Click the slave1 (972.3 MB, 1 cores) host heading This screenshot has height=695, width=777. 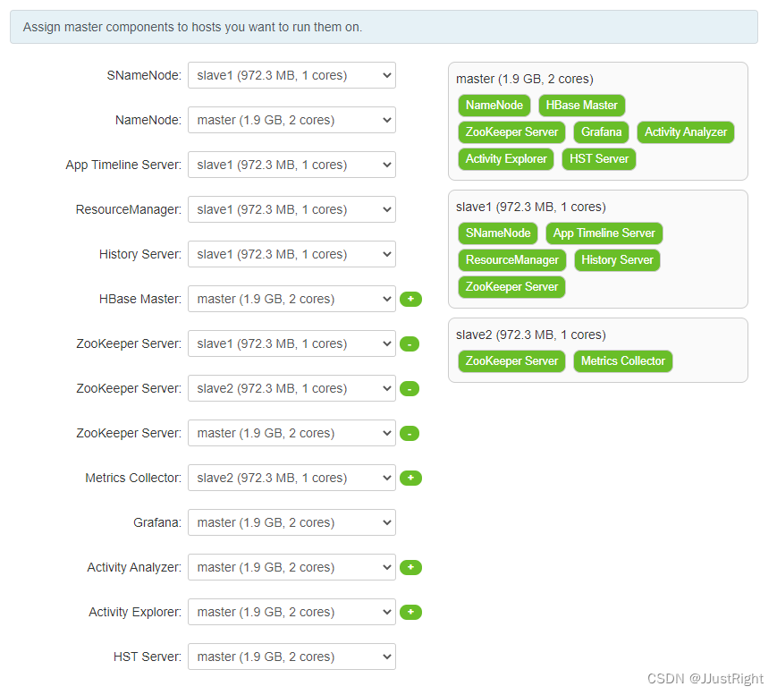[531, 207]
